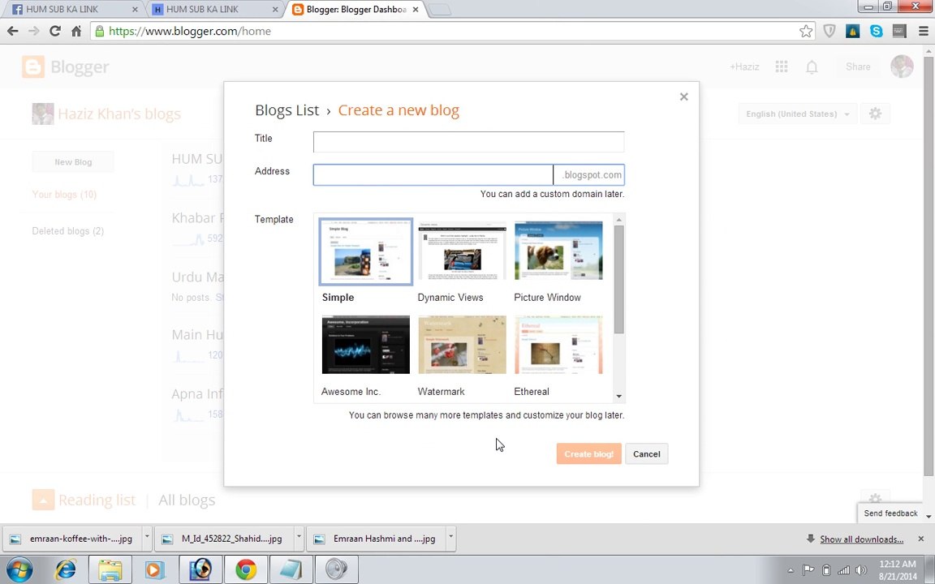Screen dimensions: 935x584
Task: Open the Your blogs (10) section
Action: point(64,195)
